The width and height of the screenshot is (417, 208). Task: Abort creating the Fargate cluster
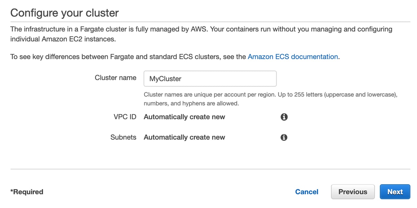(x=307, y=192)
